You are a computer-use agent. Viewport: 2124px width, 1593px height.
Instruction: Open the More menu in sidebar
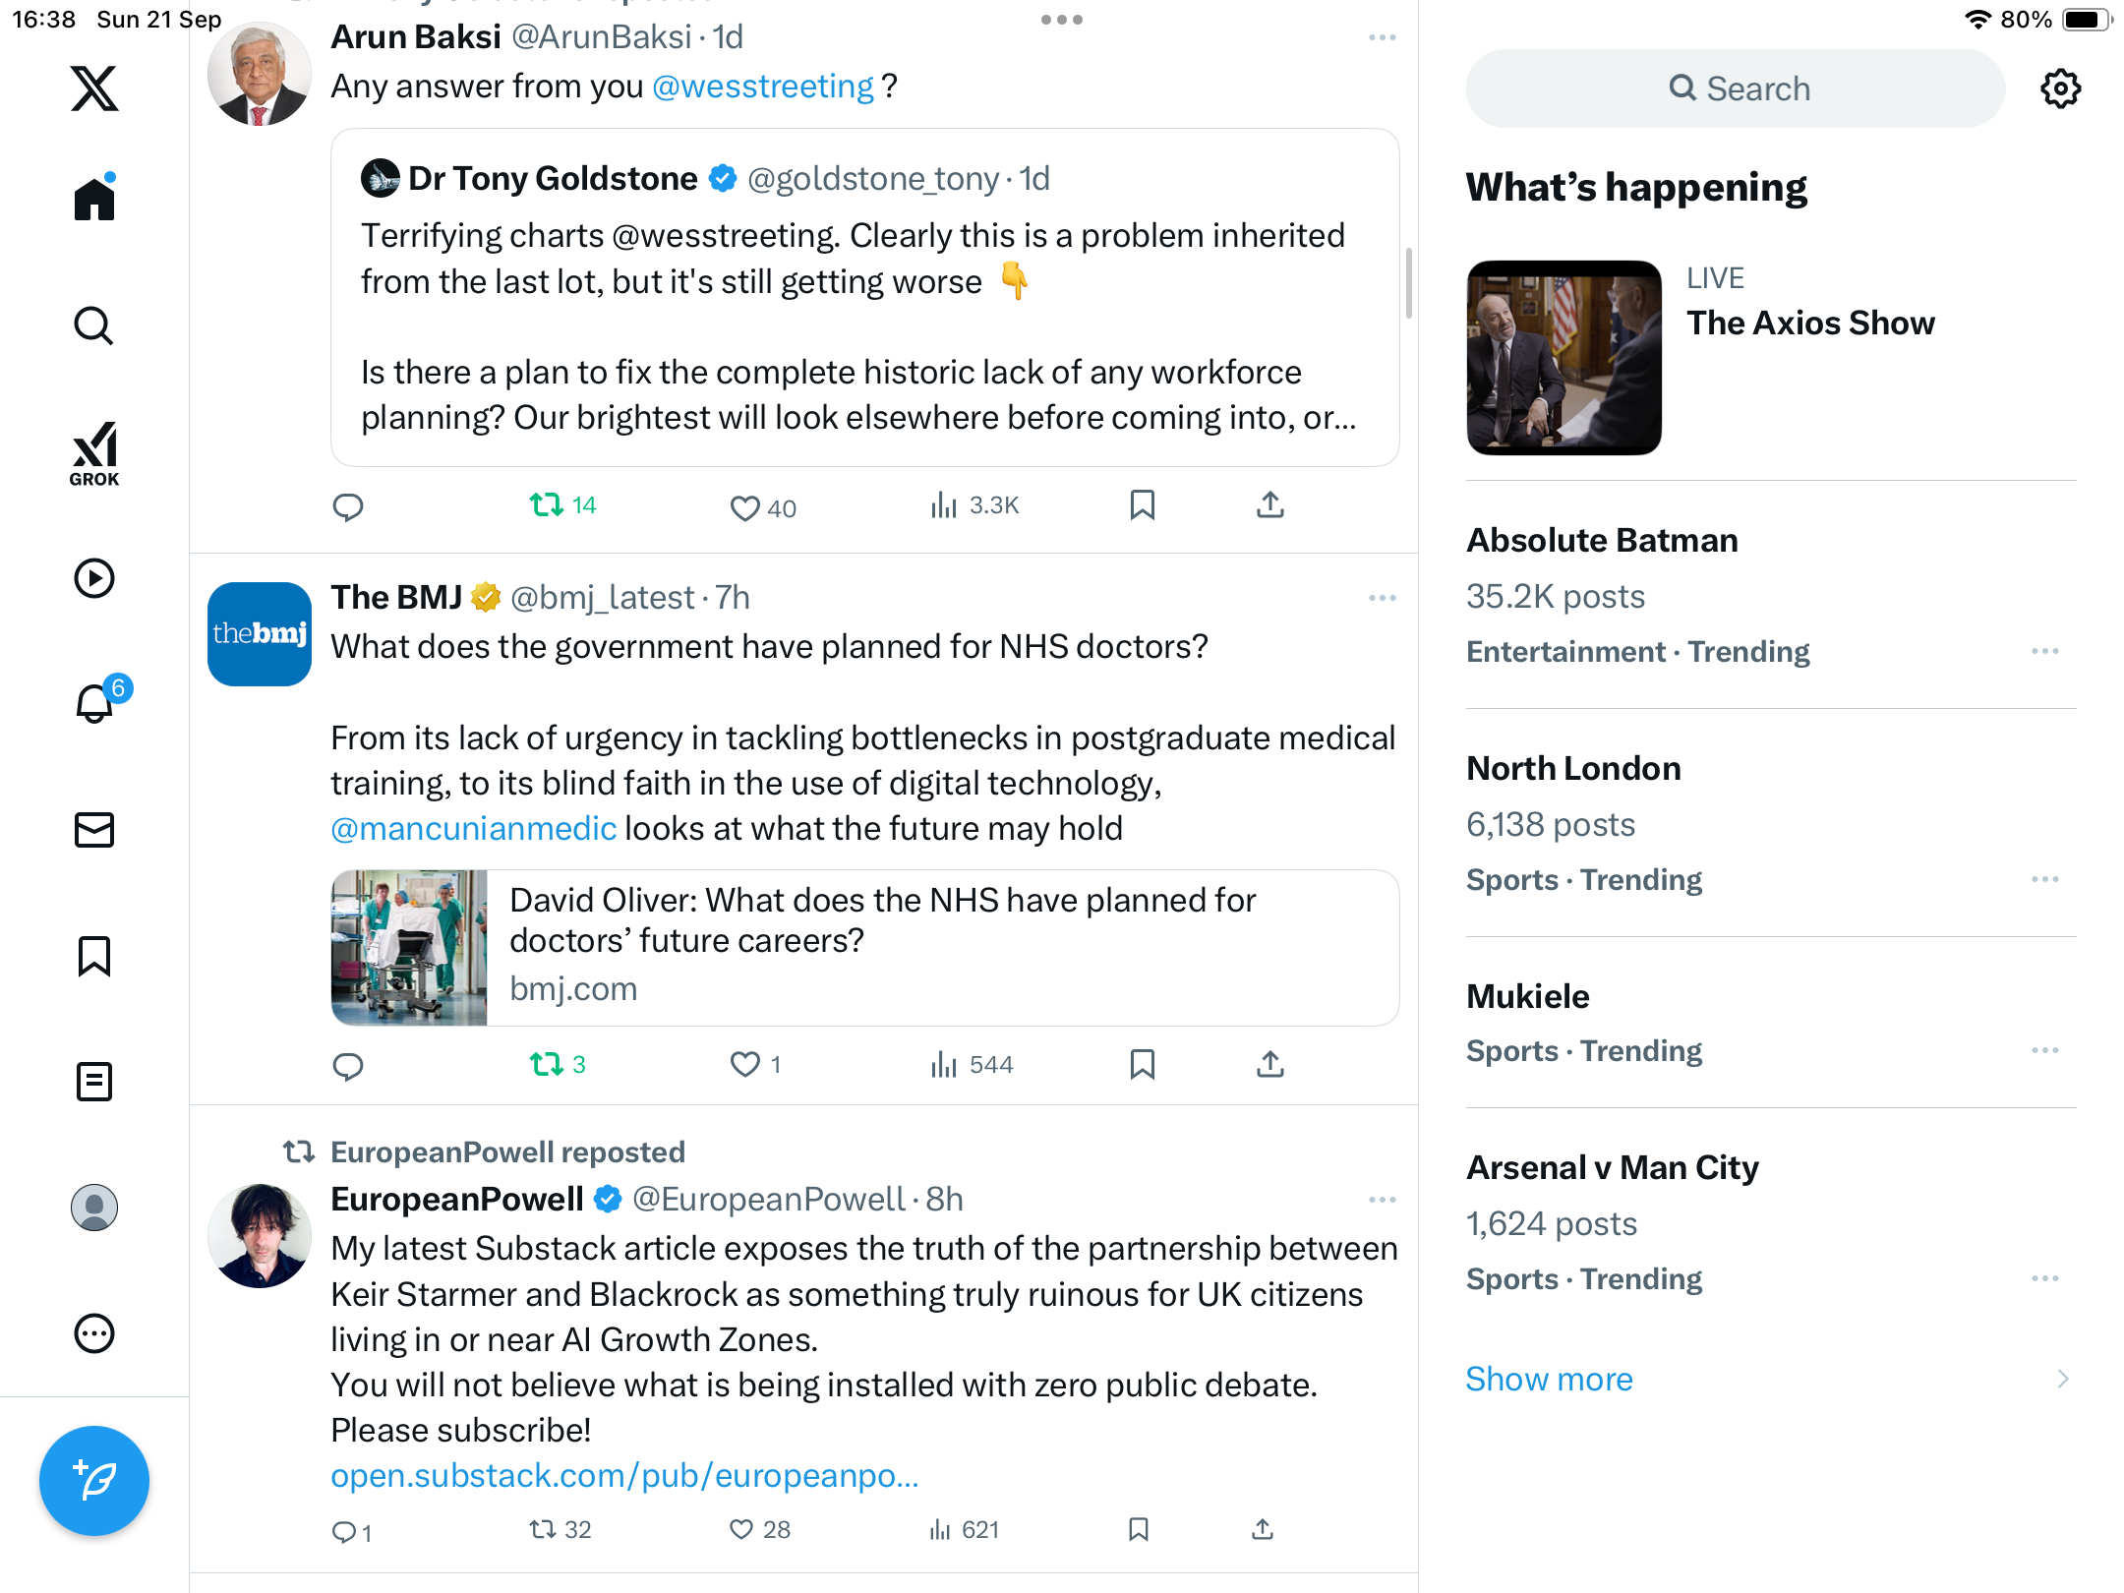[94, 1333]
